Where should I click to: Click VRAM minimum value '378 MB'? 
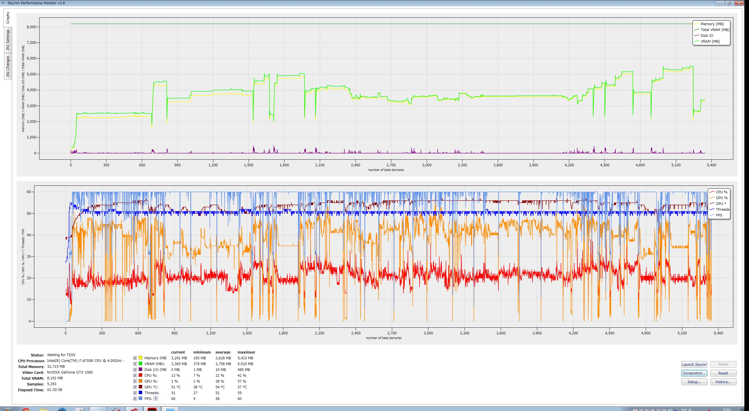click(x=199, y=364)
